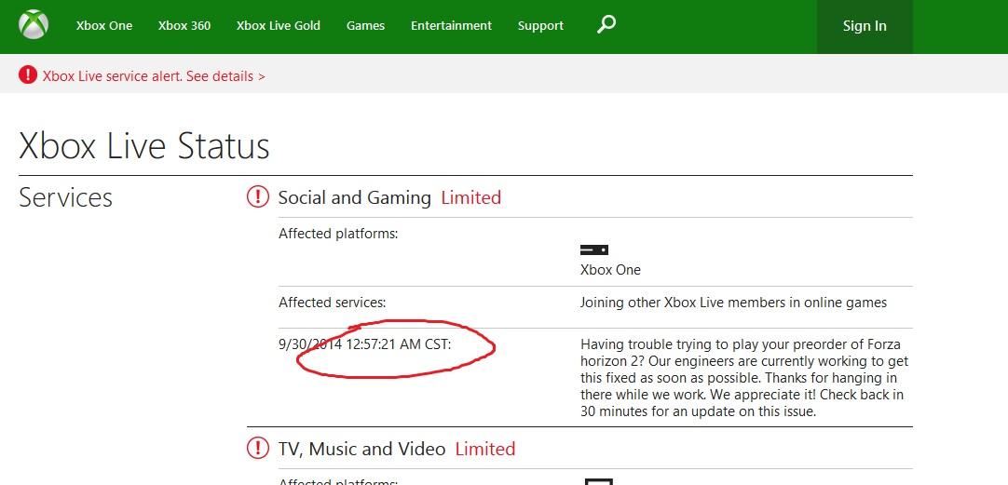1008x485 pixels.
Task: Click the red service alert banner icon
Action: [28, 75]
